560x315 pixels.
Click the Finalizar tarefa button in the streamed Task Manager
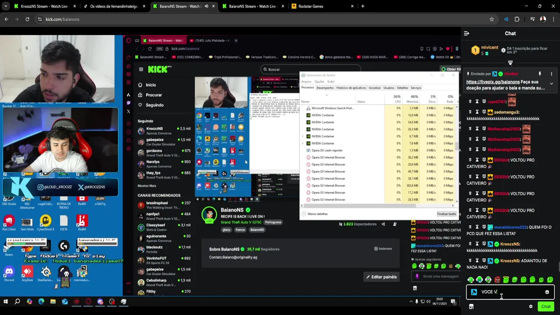(x=446, y=214)
